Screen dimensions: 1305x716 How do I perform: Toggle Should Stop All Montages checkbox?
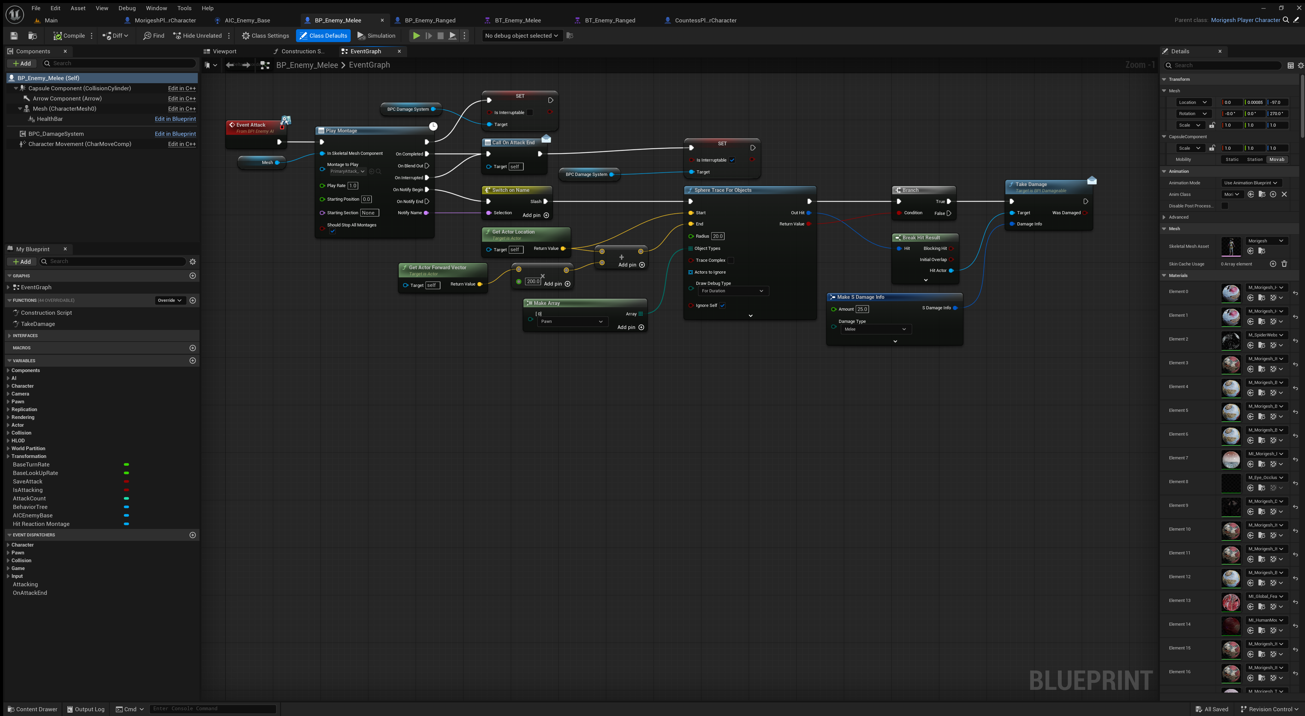332,231
